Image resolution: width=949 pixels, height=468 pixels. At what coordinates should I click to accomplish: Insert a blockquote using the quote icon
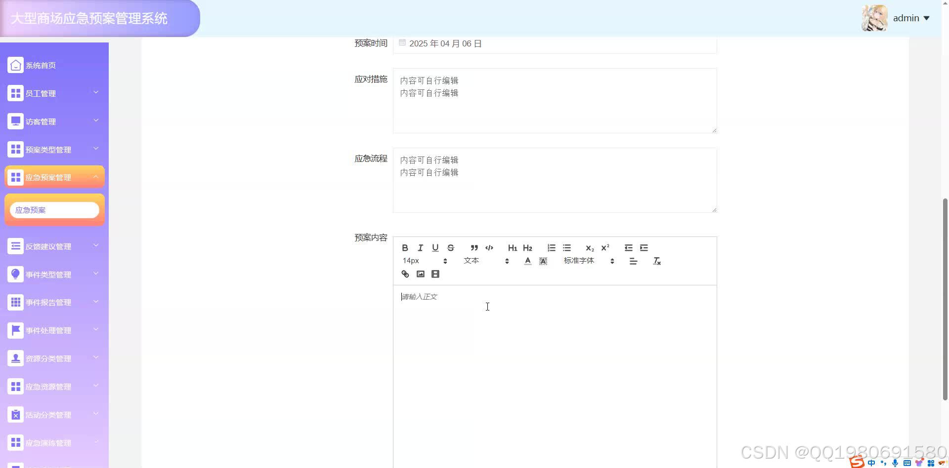click(x=474, y=247)
